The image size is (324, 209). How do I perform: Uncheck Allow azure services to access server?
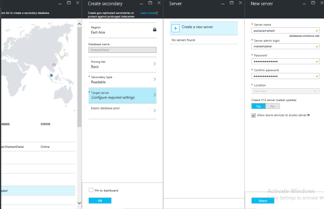pos(254,115)
